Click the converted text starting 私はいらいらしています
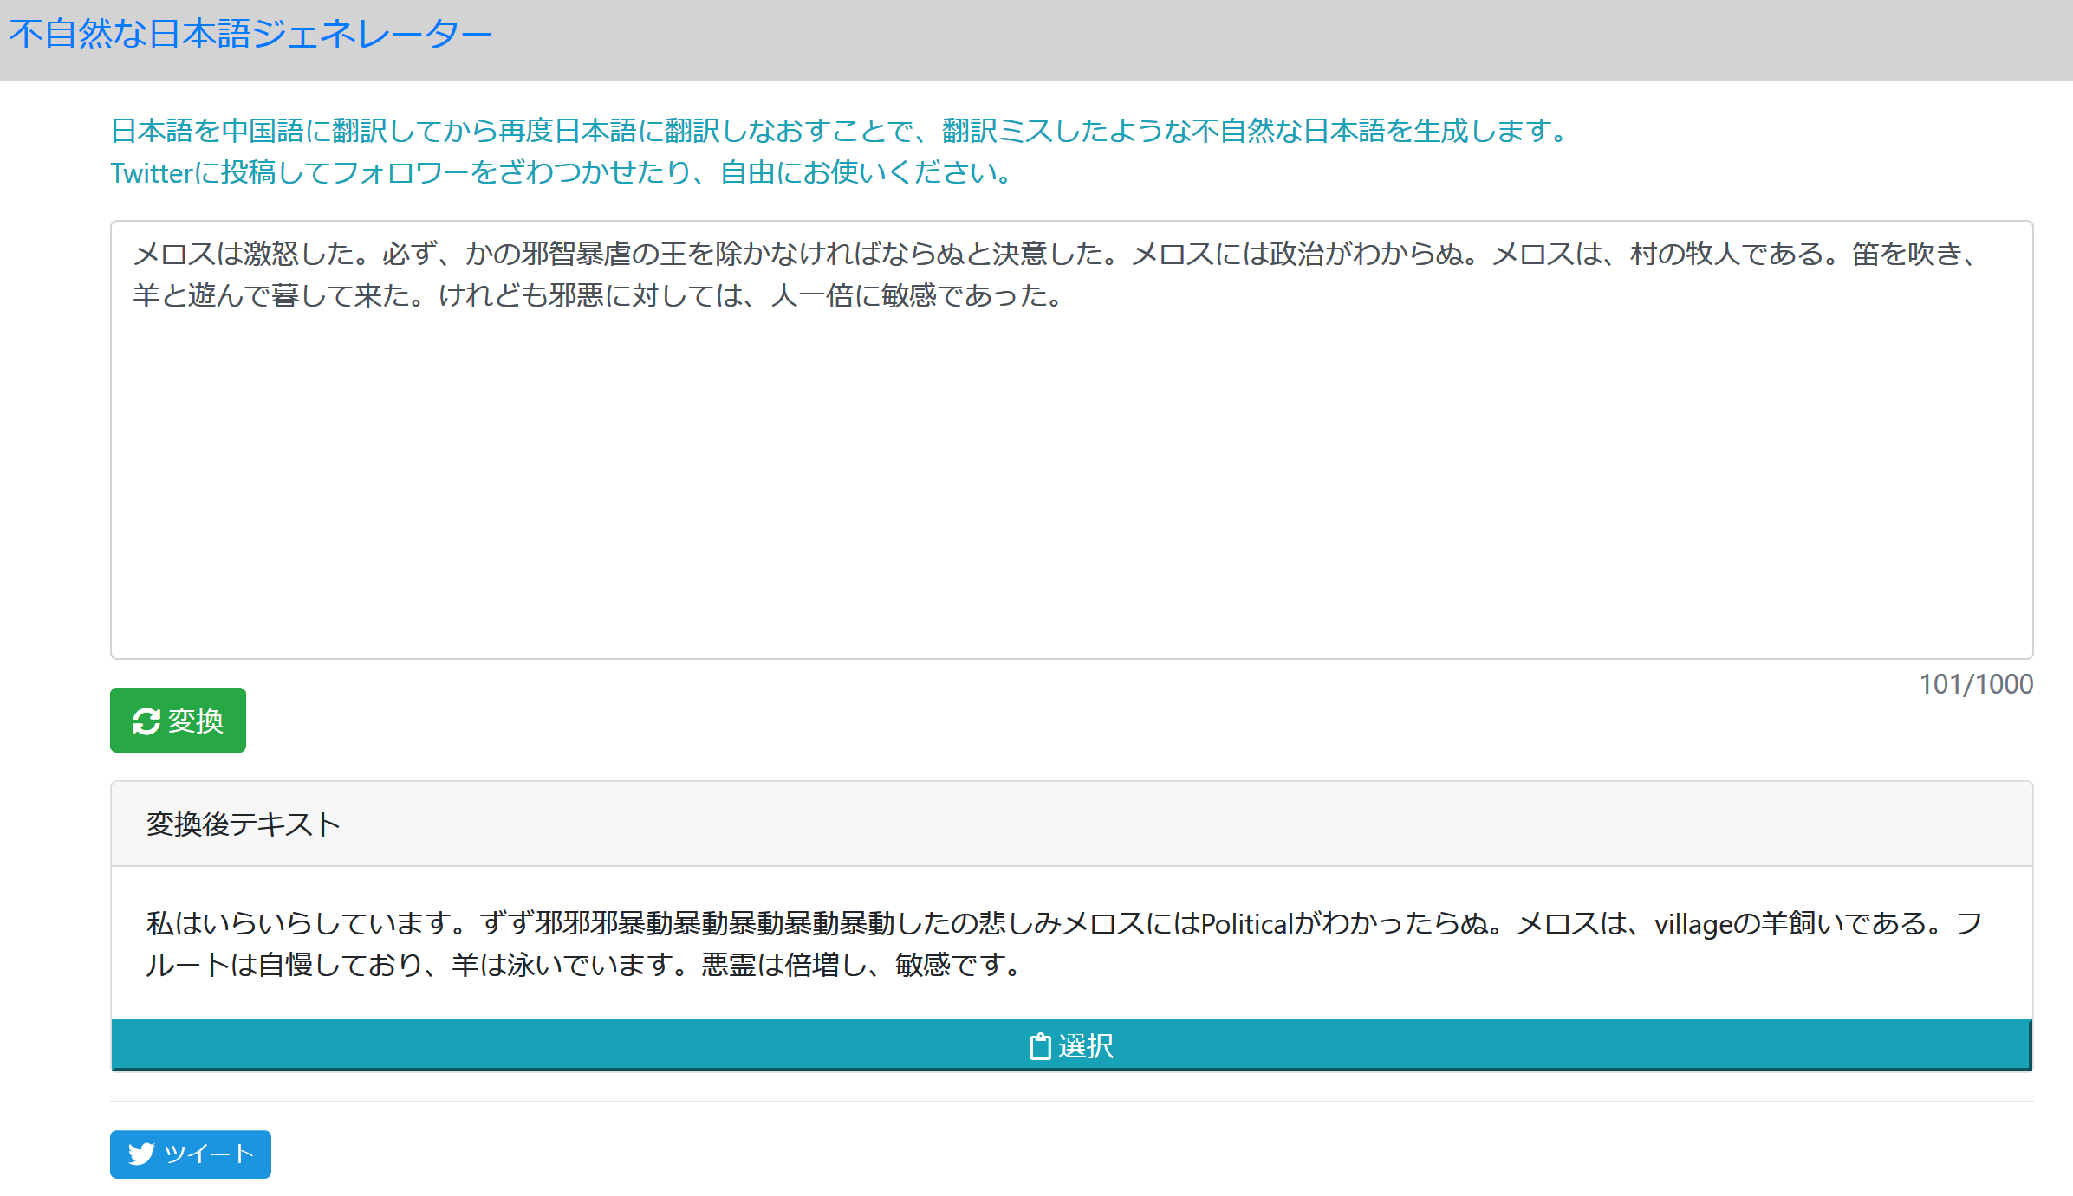Viewport: 2073px width, 1196px height. pos(1064,944)
